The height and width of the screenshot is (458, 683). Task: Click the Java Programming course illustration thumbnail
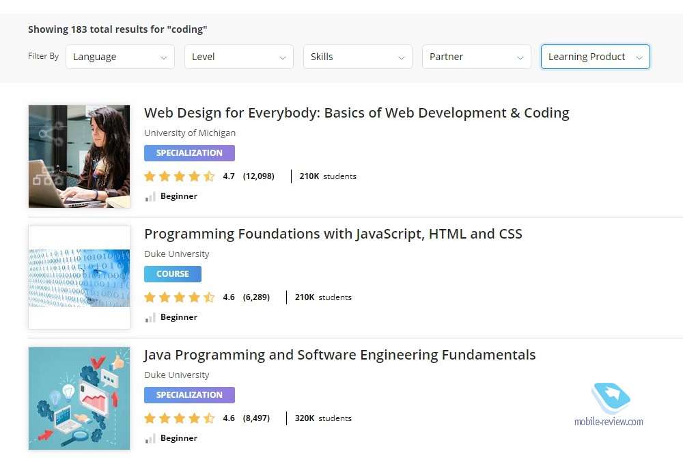click(79, 399)
